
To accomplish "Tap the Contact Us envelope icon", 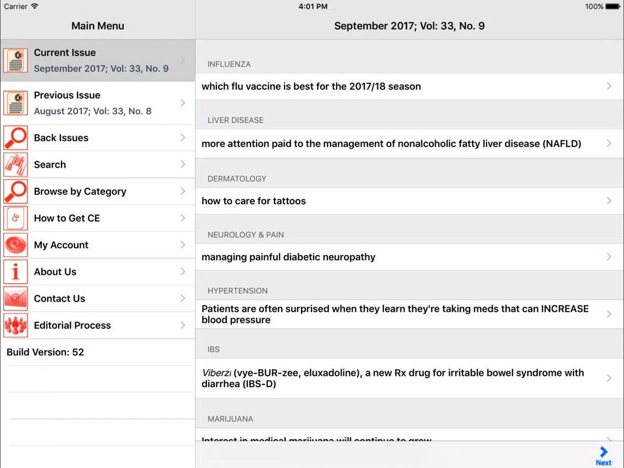I will 15,298.
